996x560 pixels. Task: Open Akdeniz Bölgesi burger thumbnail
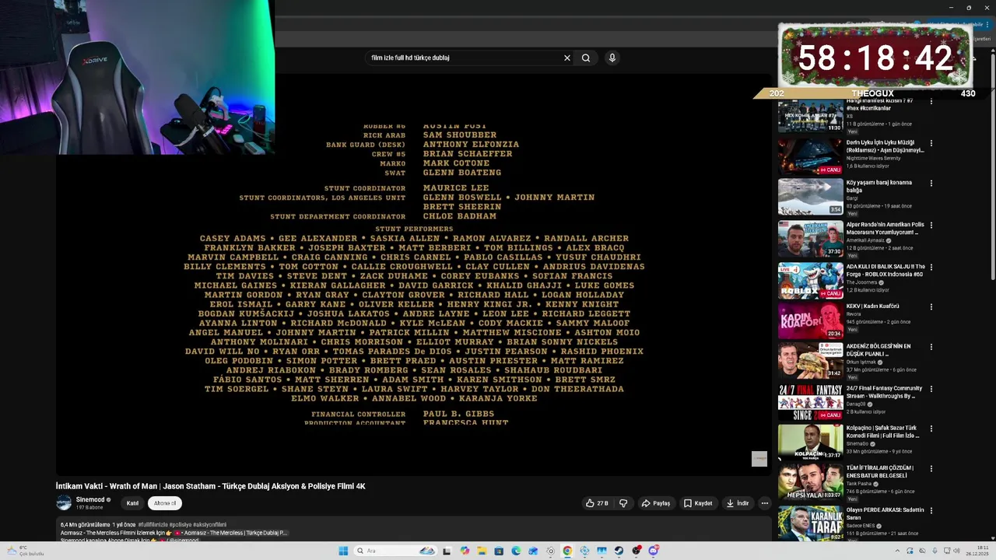810,361
